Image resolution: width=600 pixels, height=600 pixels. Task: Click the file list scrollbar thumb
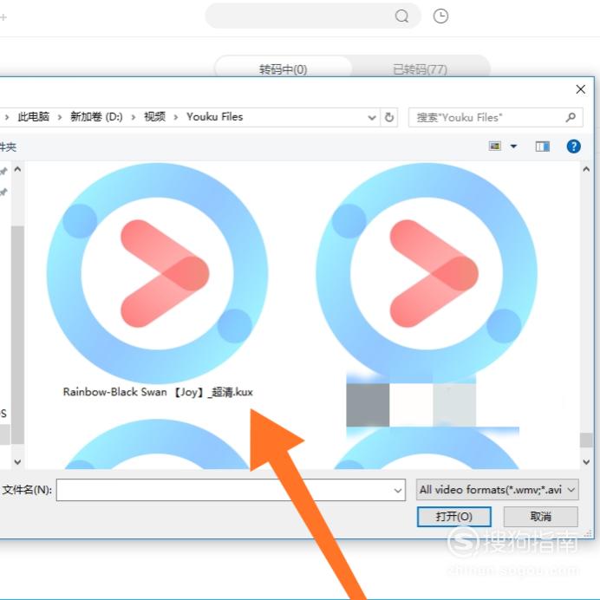(x=586, y=440)
